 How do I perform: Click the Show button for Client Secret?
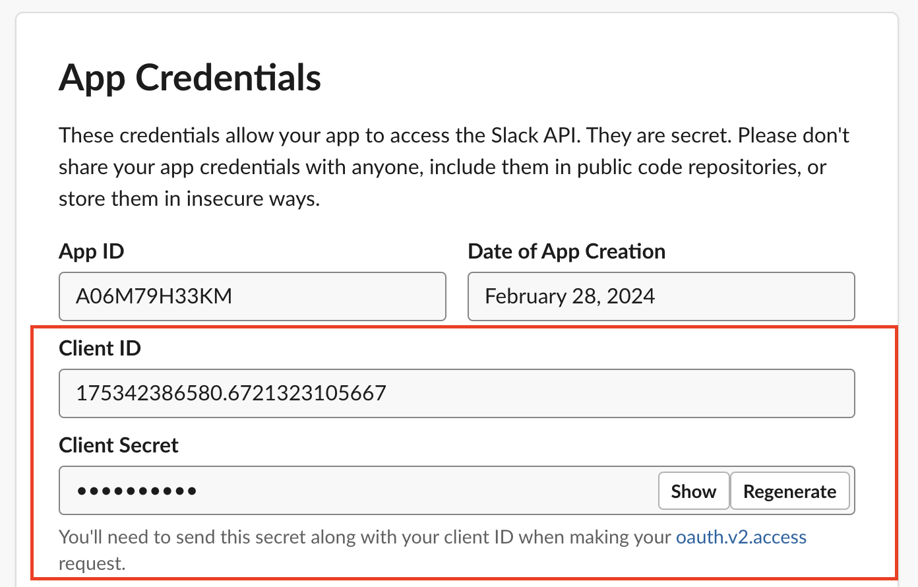click(x=693, y=491)
